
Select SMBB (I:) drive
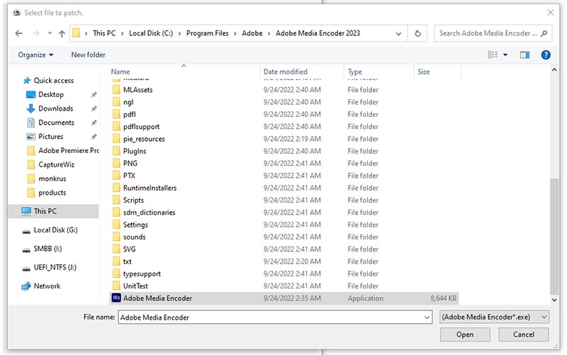(47, 249)
